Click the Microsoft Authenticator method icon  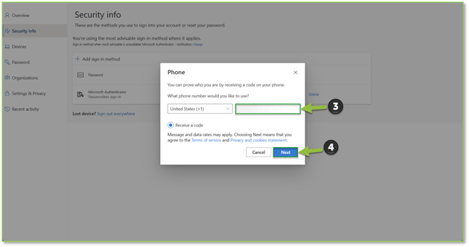(80, 95)
